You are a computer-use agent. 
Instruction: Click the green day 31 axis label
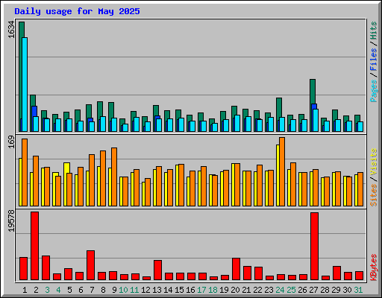coord(358,290)
